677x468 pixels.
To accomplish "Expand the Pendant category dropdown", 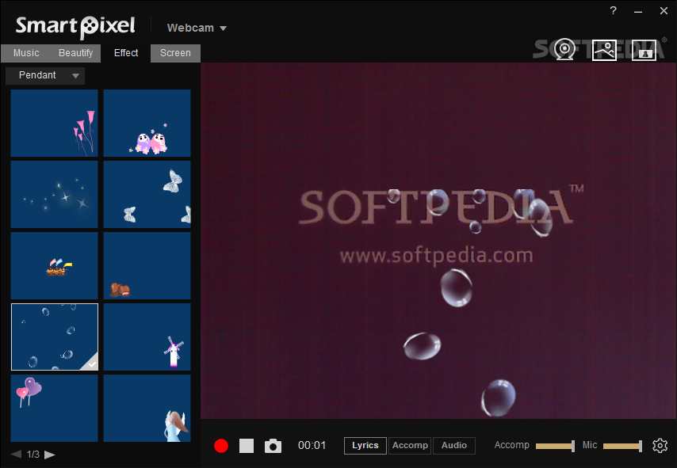I will point(45,75).
